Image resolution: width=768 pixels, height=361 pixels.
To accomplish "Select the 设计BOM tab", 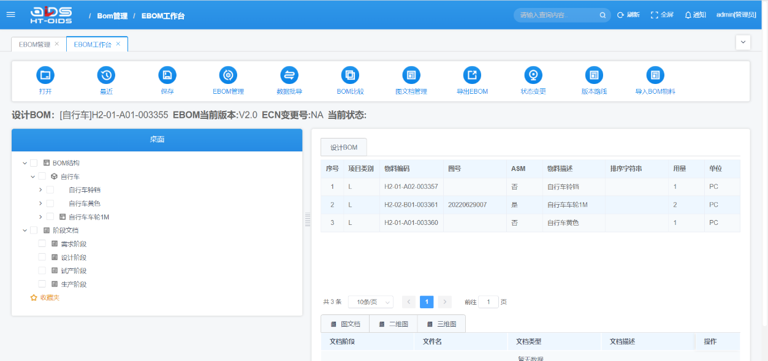I will (344, 148).
